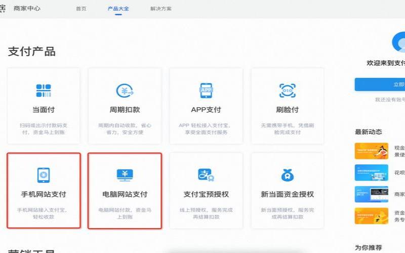The width and height of the screenshot is (405, 253).
Task: Click the 周期扣款 card description text
Action: 125,129
